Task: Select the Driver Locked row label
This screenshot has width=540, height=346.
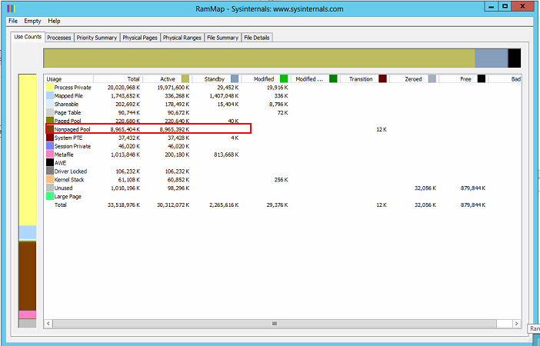Action: coord(71,171)
